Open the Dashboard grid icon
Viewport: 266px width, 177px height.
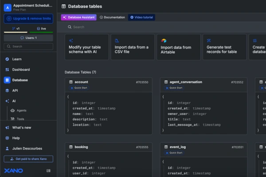click(7, 69)
